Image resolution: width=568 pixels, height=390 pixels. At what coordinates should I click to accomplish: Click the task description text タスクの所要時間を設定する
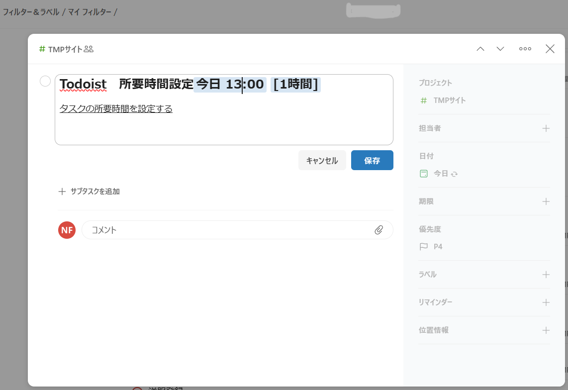pos(116,109)
